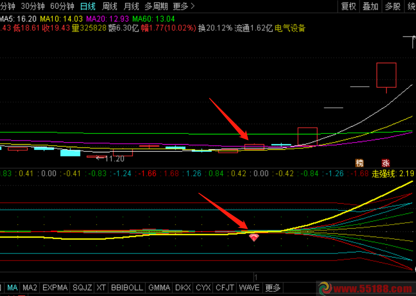Click the 收19.43 close price value
416x296 pixels.
pyautogui.click(x=56, y=28)
